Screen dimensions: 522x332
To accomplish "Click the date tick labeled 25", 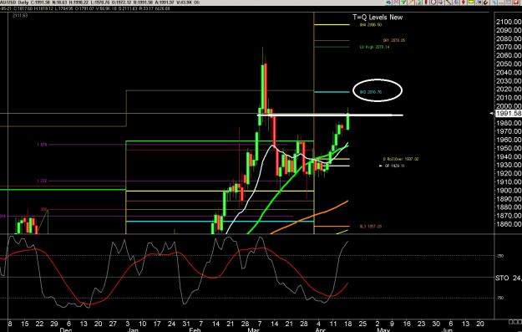I will (362, 324).
